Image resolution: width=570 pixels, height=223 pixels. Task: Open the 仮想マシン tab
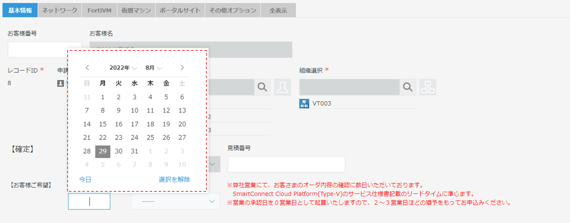point(136,10)
